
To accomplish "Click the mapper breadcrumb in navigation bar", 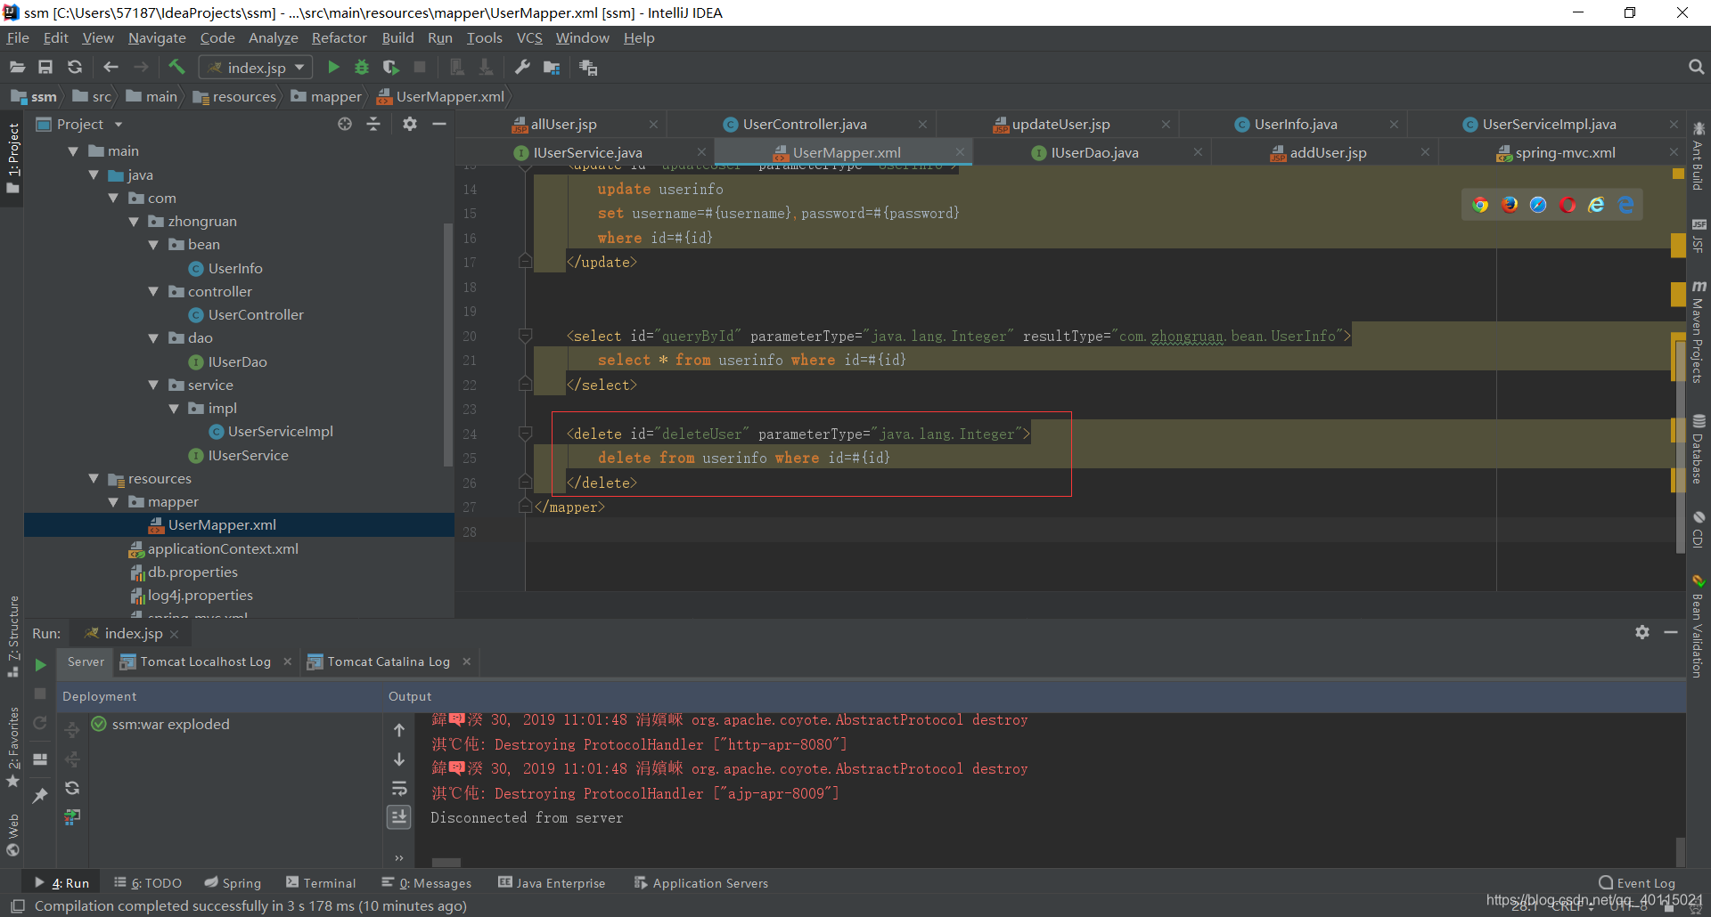I will tap(326, 97).
